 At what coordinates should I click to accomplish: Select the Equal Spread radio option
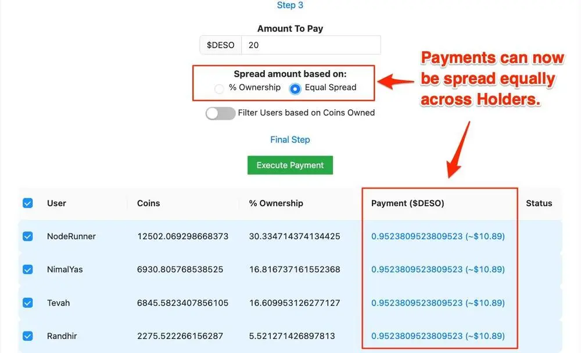[x=295, y=89]
